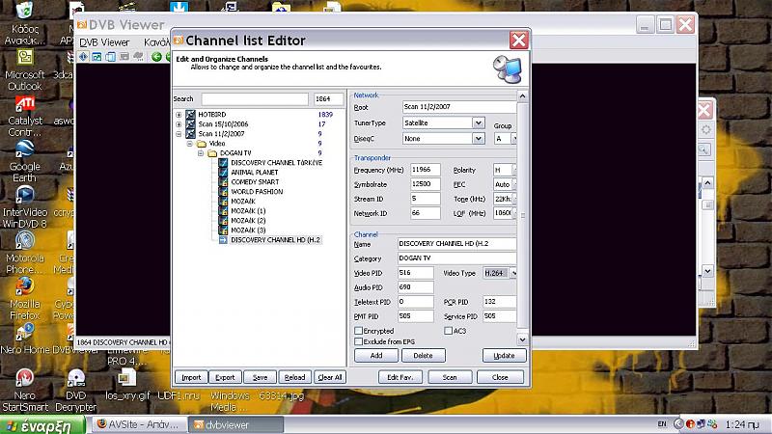
Task: Click the Save button
Action: point(260,377)
